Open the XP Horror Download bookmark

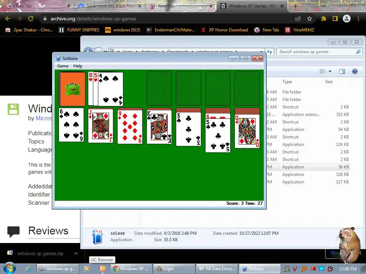tap(225, 30)
